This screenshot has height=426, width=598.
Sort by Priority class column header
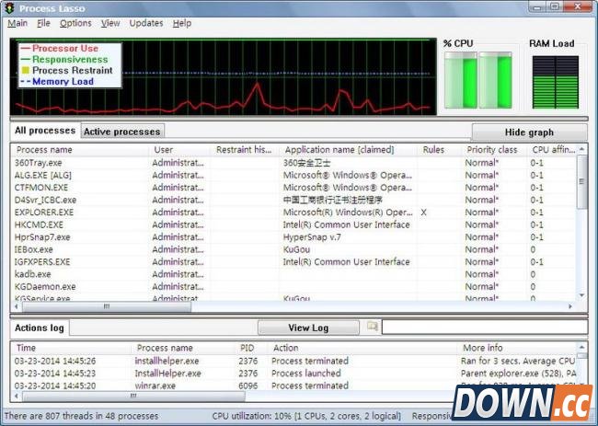tap(494, 150)
